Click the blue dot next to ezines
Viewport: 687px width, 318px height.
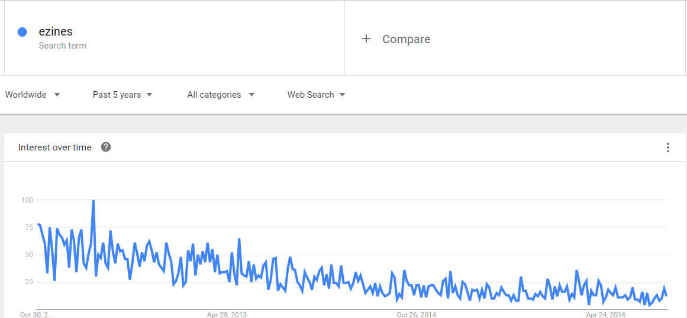click(22, 32)
